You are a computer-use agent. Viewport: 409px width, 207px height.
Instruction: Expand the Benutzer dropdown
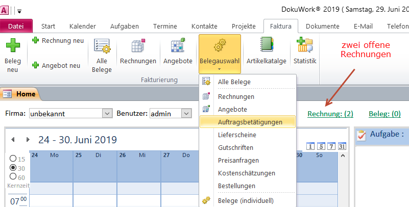click(x=186, y=114)
